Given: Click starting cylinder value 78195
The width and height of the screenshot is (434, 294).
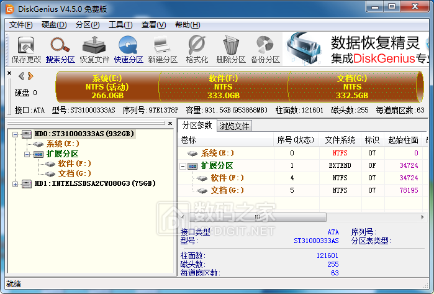Looking at the screenshot, I should pyautogui.click(x=409, y=190).
